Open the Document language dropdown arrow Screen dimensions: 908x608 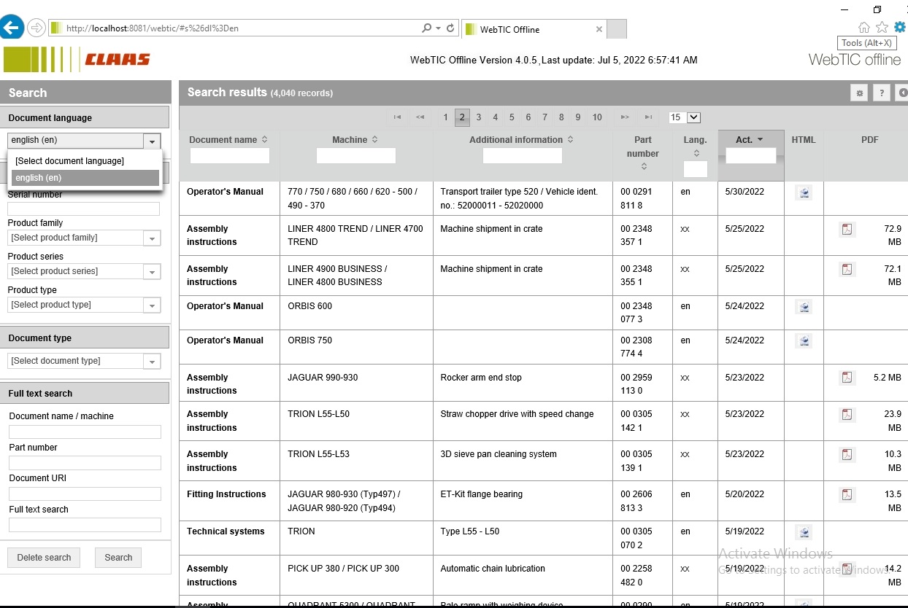click(152, 141)
